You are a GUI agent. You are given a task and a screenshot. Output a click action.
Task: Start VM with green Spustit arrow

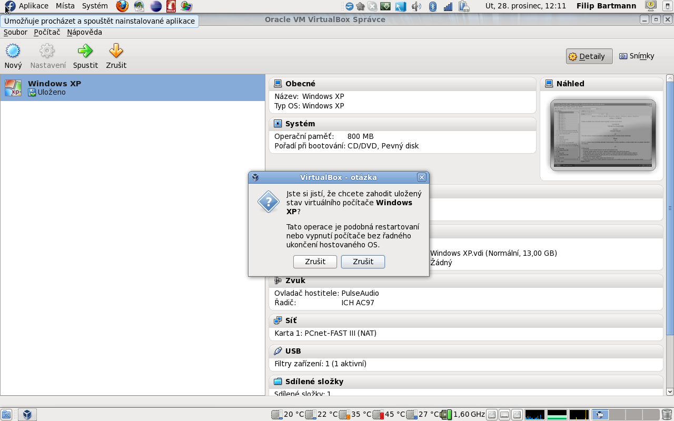coord(85,51)
